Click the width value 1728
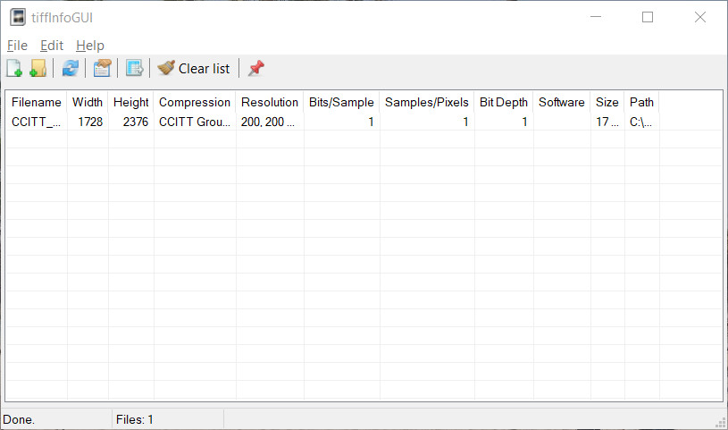Image resolution: width=728 pixels, height=430 pixels. tap(90, 122)
